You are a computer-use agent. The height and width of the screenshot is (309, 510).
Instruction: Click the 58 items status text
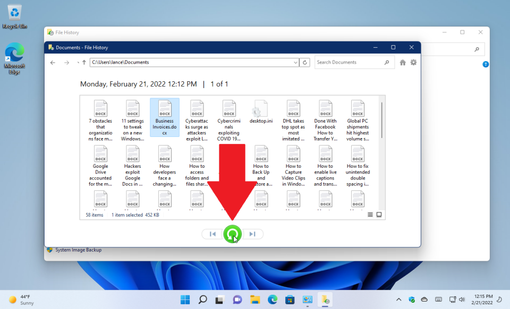[x=95, y=215]
